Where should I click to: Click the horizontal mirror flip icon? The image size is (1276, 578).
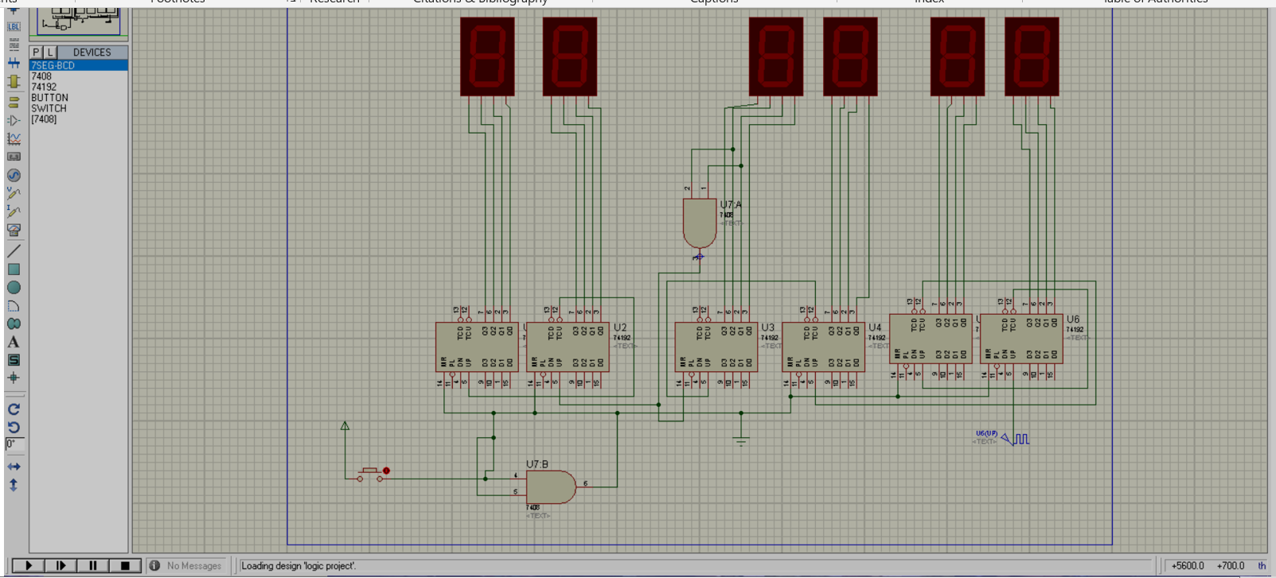coord(14,467)
